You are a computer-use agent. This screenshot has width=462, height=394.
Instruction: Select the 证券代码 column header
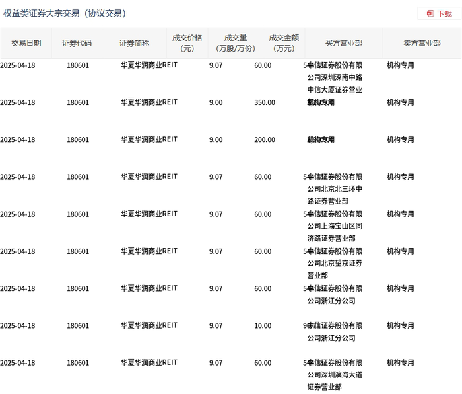point(77,43)
